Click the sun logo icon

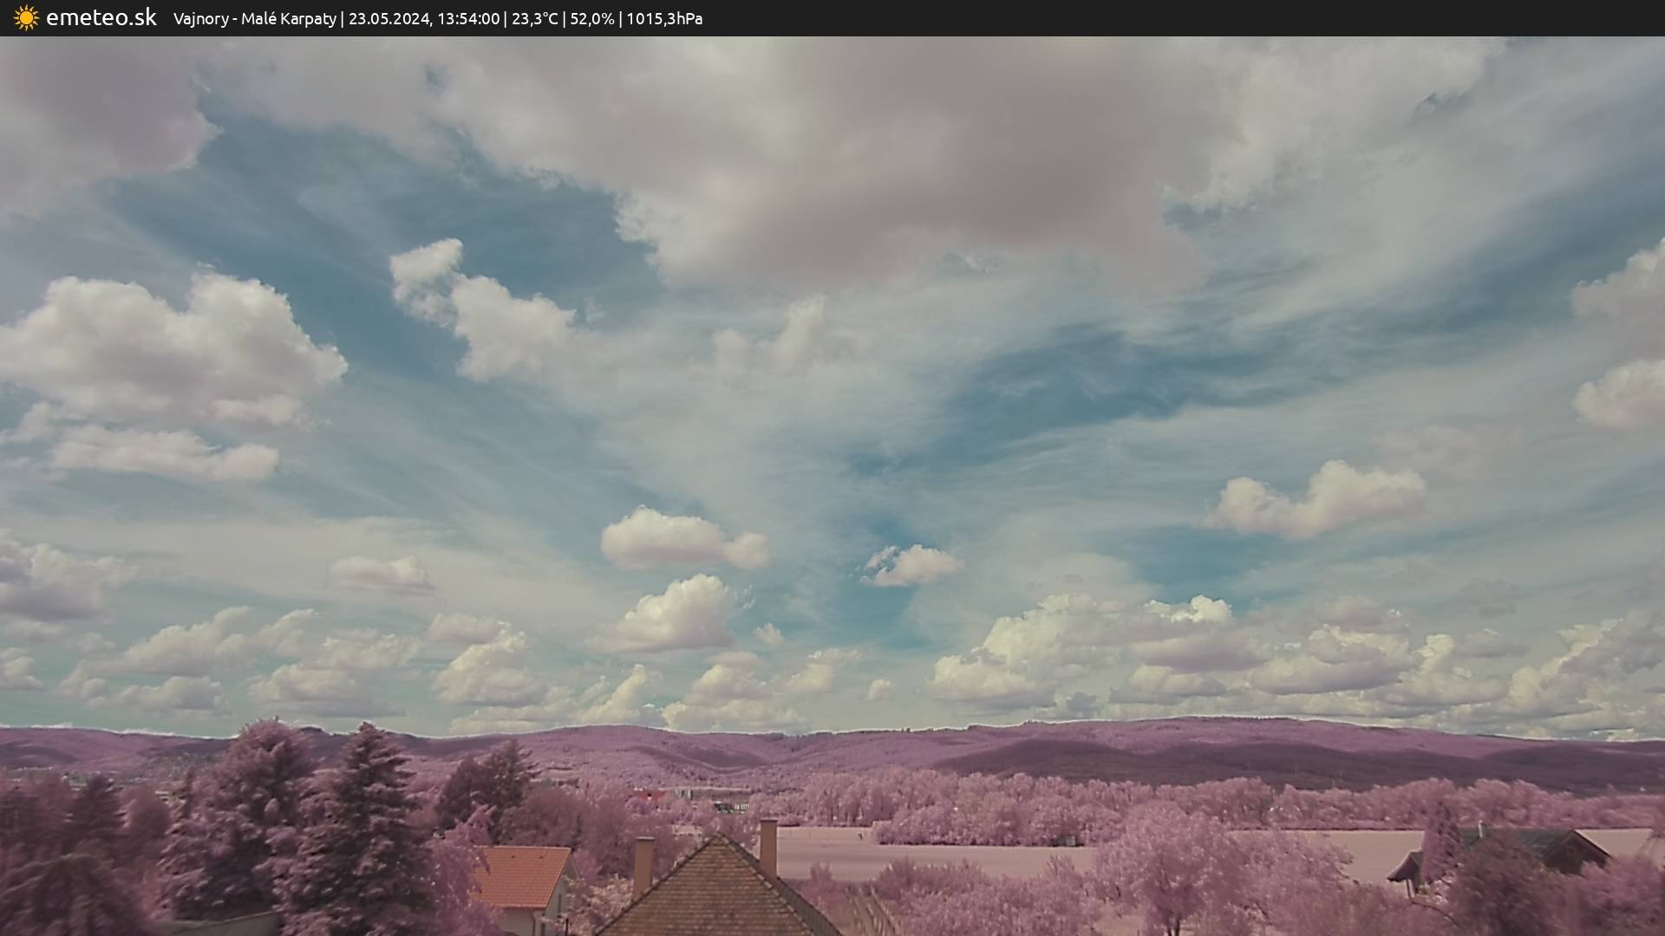[x=26, y=18]
